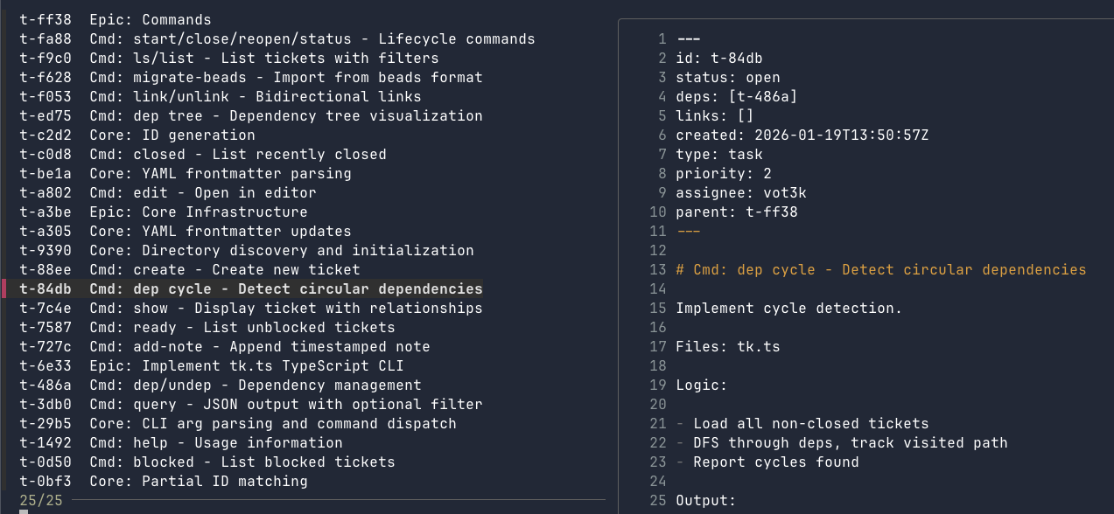1114x514 pixels.
Task: Open the dep tree visualization ticket
Action: coord(250,115)
